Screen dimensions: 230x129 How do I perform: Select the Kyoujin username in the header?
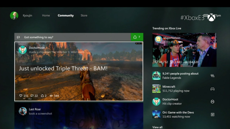27,16
